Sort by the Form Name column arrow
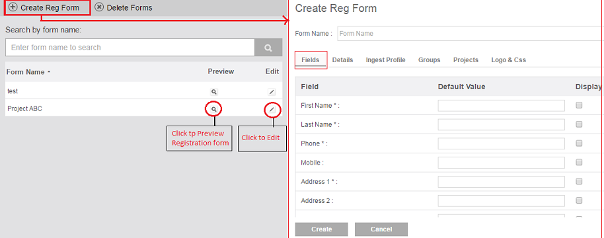 pyautogui.click(x=48, y=72)
